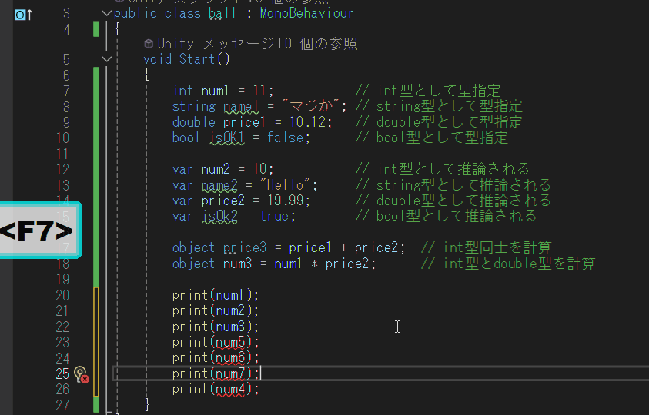This screenshot has height=415, width=649.
Task: Click the value 10.12 on line 9
Action: (x=307, y=122)
